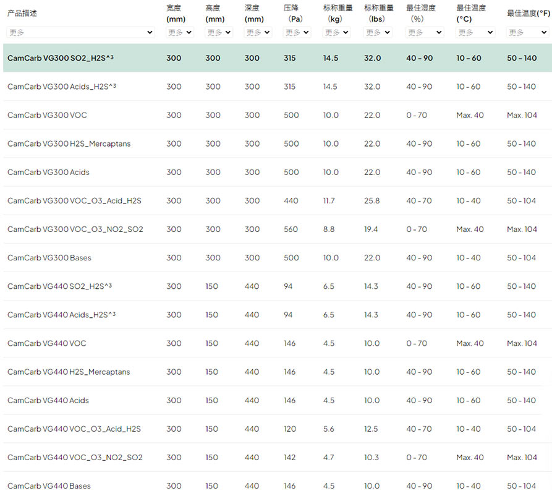Viewport: 552px width, 496px height.
Task: Select CamCarb VG300 VOC_O3_NO2_SO2 row
Action: [x=278, y=229]
